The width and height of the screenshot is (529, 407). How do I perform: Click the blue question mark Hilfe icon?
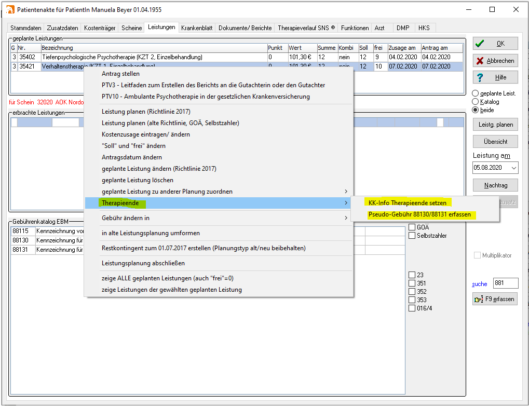click(479, 77)
